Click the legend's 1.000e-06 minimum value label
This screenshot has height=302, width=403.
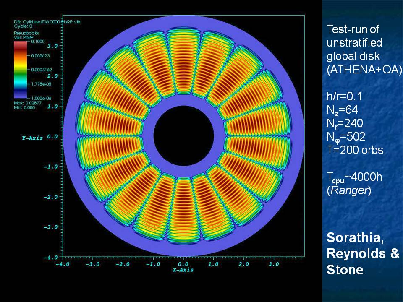(x=34, y=98)
